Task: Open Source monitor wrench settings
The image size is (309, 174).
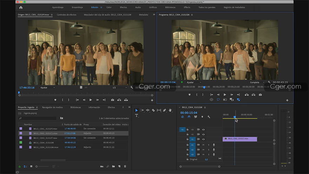Action: (x=132, y=88)
